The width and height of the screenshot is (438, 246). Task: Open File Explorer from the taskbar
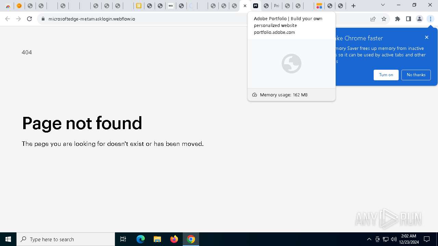pyautogui.click(x=157, y=239)
